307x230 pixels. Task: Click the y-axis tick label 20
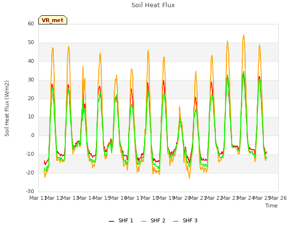31,99
